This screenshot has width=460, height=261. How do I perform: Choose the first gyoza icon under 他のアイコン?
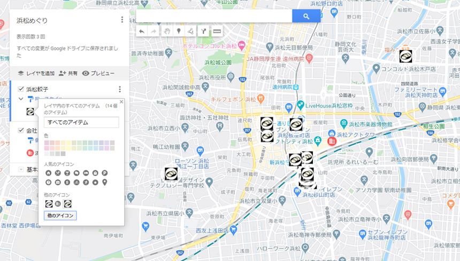click(49, 204)
